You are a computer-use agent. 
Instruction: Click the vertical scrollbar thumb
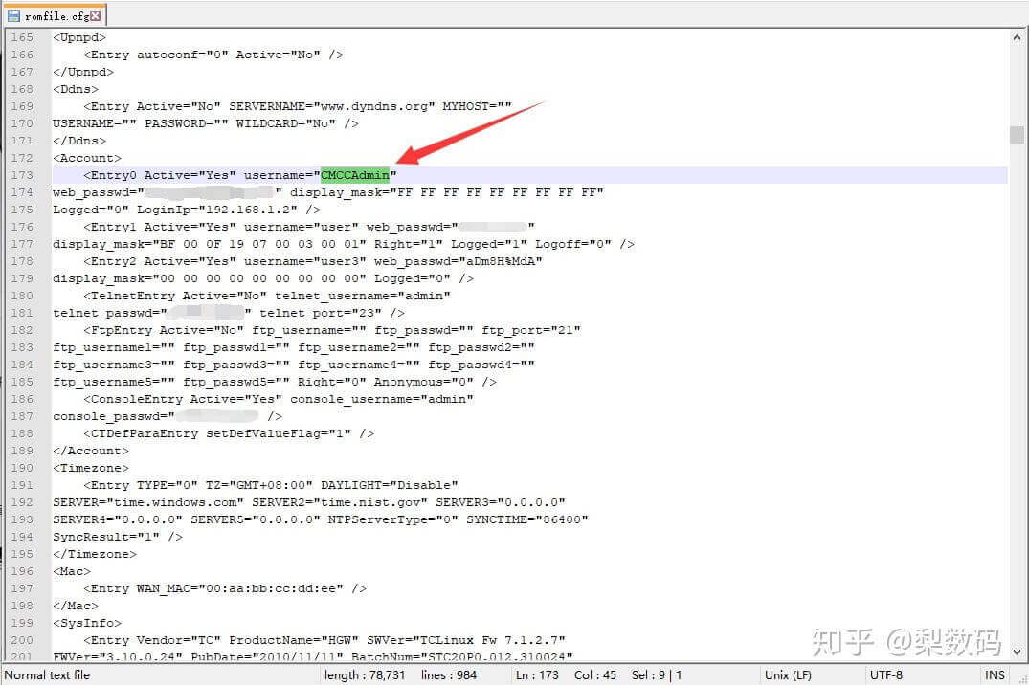(x=1017, y=135)
